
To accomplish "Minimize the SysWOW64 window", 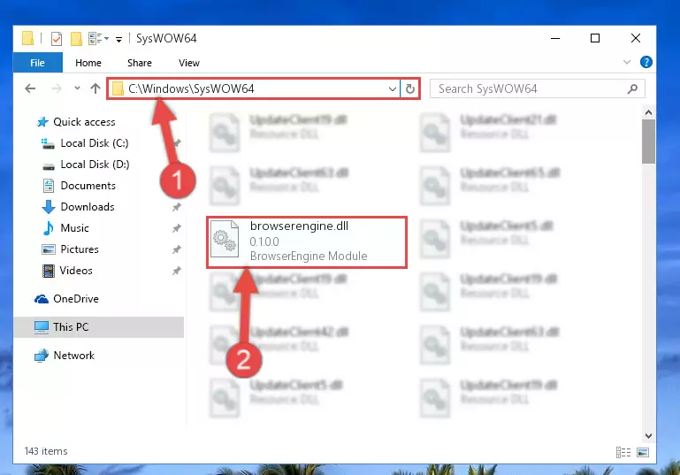I will (555, 39).
